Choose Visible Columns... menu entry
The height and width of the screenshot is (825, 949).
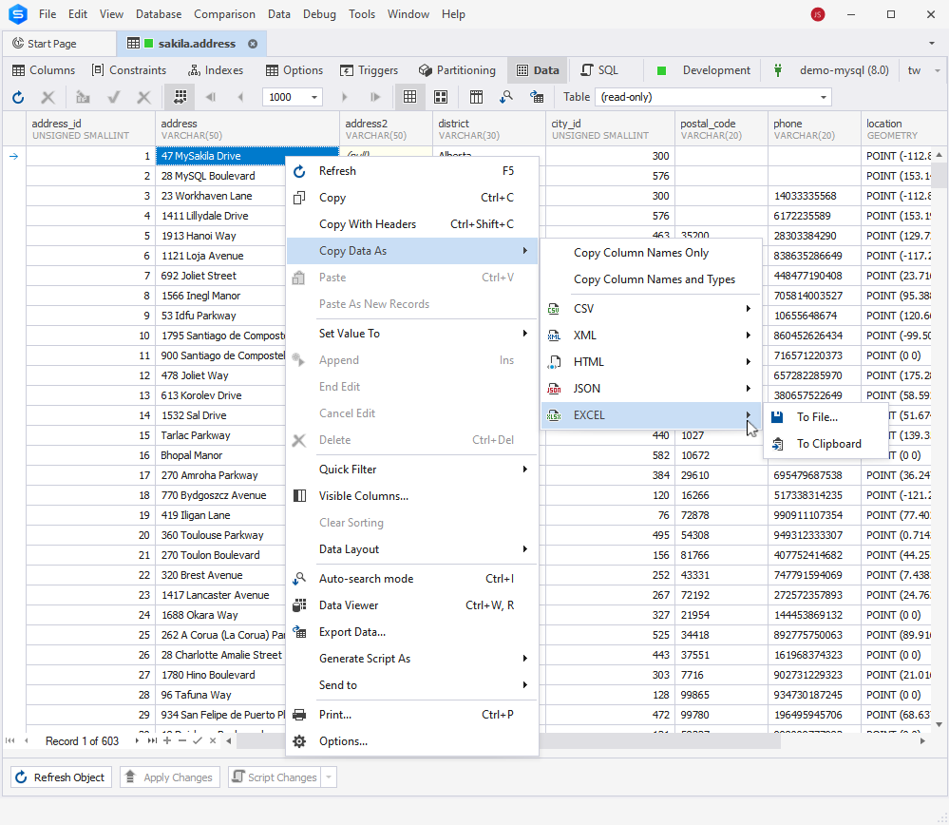coord(412,495)
